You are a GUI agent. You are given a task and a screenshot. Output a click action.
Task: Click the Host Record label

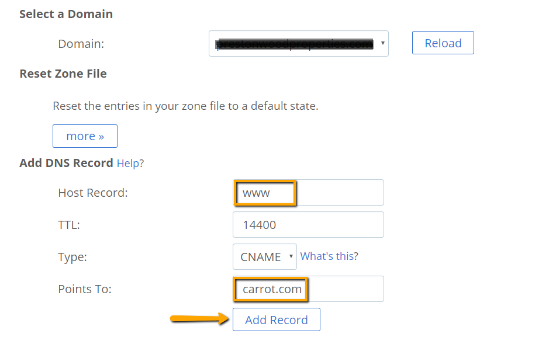(93, 193)
